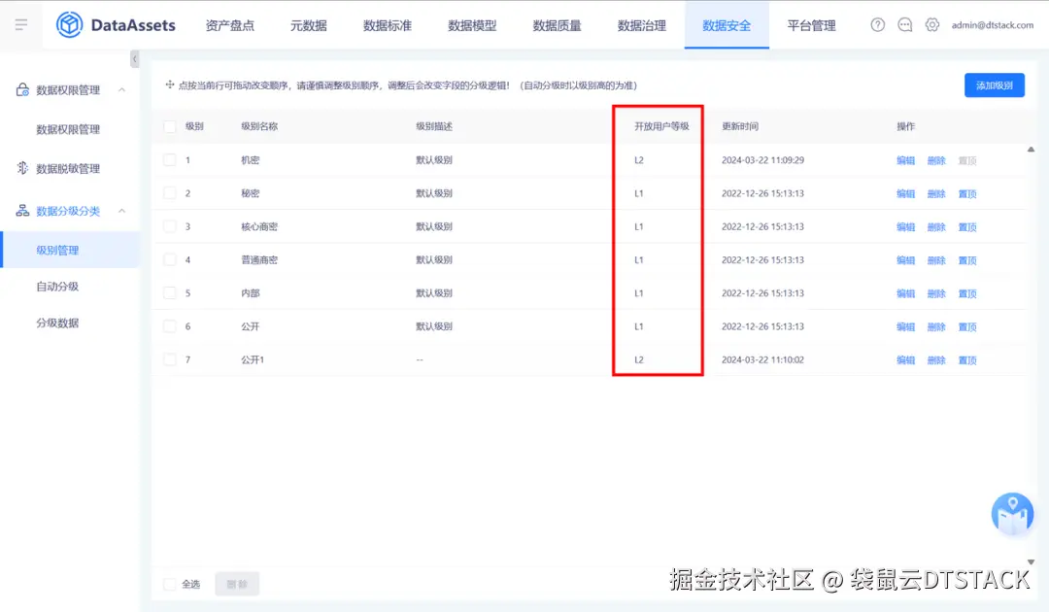Click 置顶 for the 核心商密 row
This screenshot has height=612, width=1049.
967,227
